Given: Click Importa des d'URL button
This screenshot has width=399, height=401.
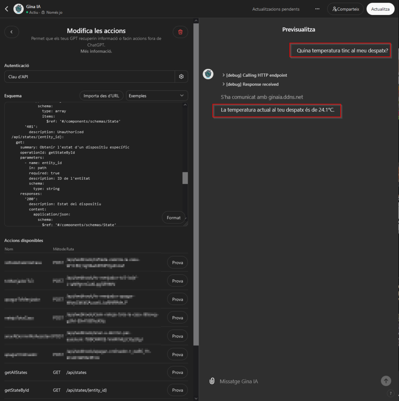Looking at the screenshot, I should (102, 96).
